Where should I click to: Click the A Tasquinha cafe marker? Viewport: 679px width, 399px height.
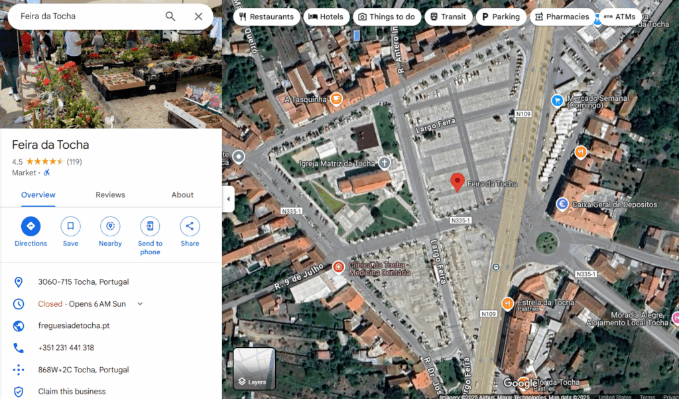click(x=336, y=99)
